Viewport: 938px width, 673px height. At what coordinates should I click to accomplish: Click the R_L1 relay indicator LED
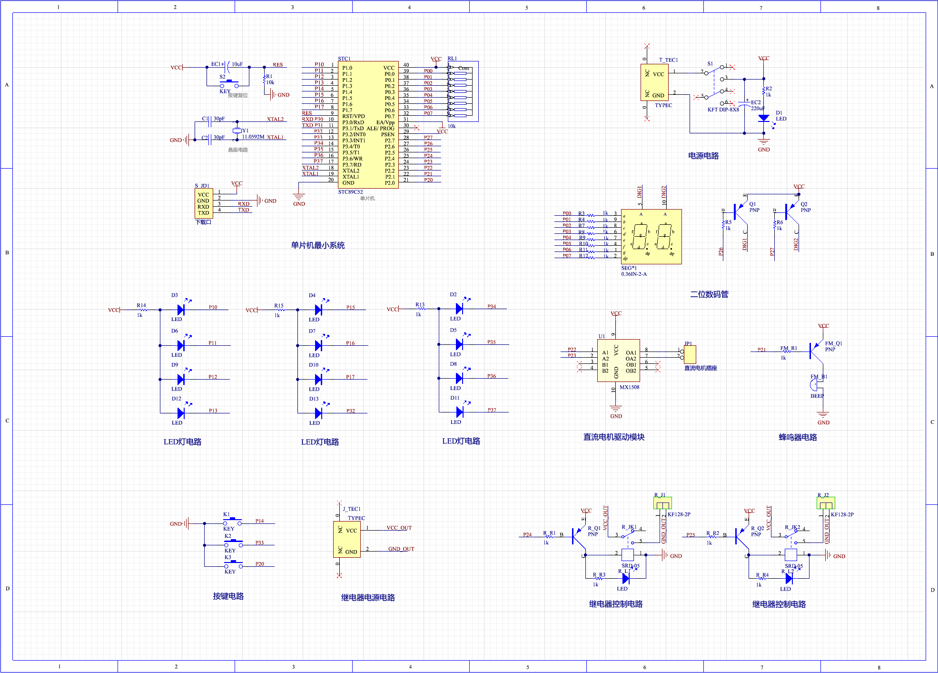tap(626, 578)
